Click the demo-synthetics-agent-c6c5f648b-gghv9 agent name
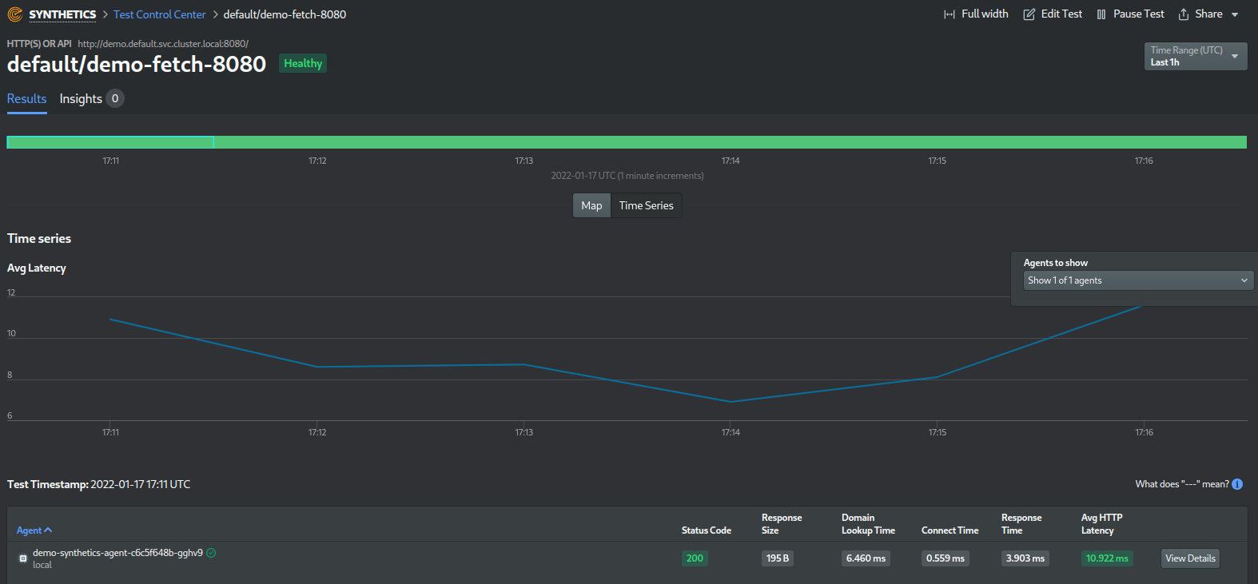This screenshot has width=1258, height=584. [x=117, y=553]
